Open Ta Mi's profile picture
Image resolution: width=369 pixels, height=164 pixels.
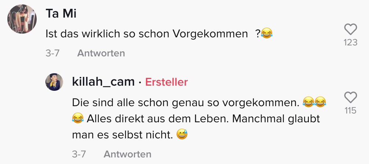22,19
